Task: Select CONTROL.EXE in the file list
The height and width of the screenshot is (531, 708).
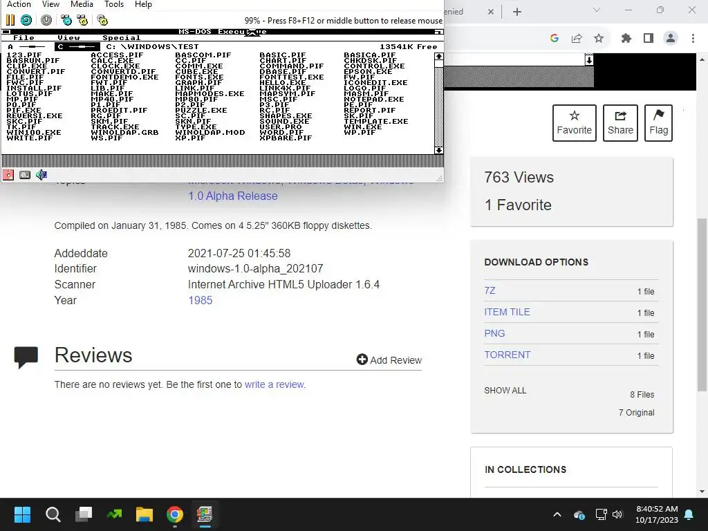Action: tap(374, 66)
